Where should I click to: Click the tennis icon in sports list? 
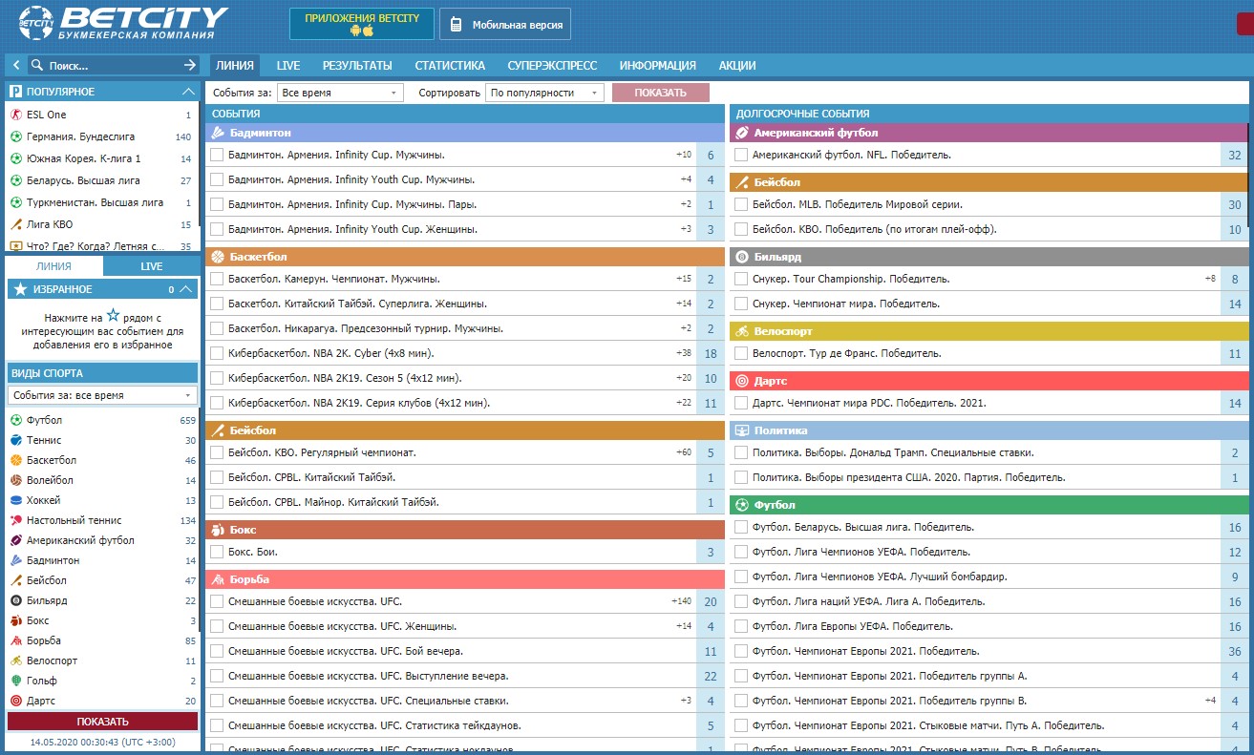(16, 440)
